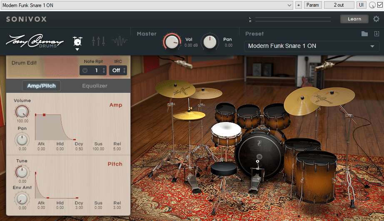Click the Amp envelope hold node
The height and width of the screenshot is (221, 384).
44,115
